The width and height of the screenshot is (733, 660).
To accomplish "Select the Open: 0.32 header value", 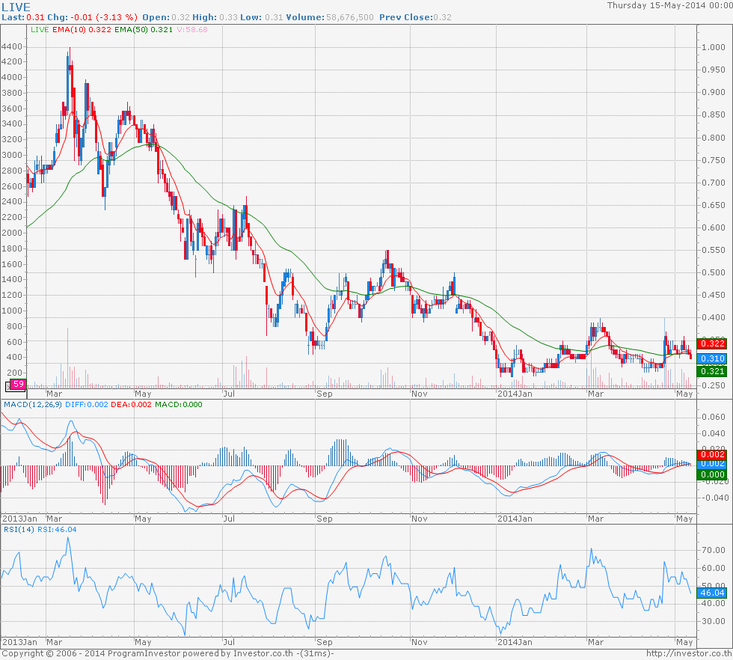I will [x=166, y=17].
